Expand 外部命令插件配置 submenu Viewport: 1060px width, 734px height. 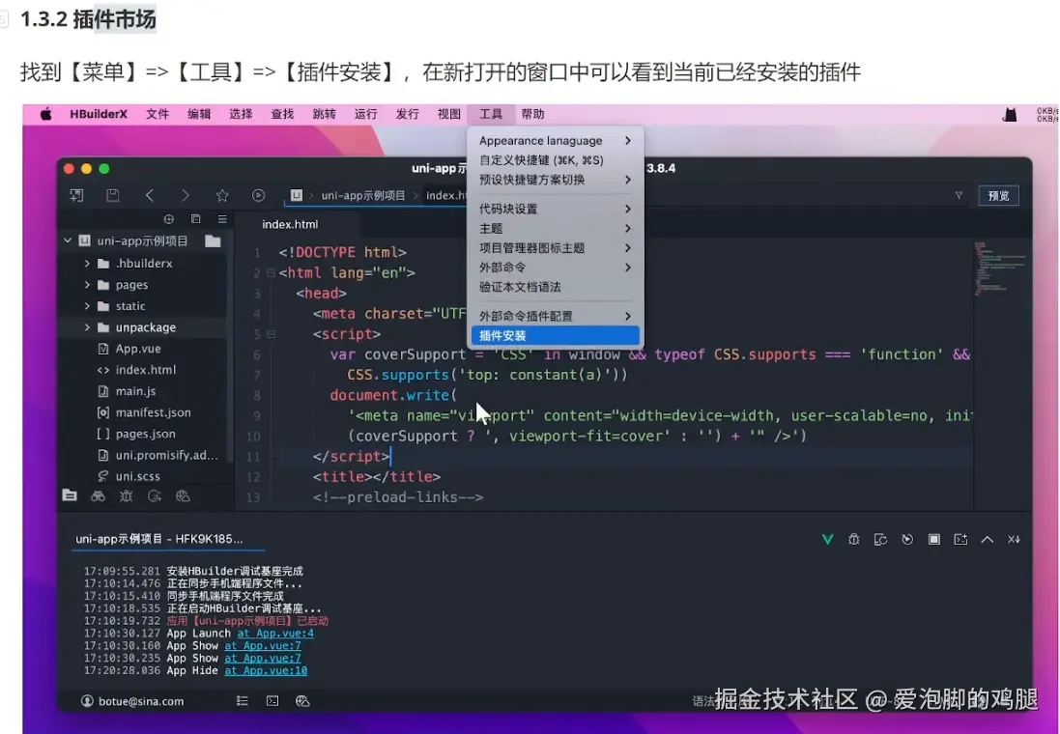(x=555, y=316)
